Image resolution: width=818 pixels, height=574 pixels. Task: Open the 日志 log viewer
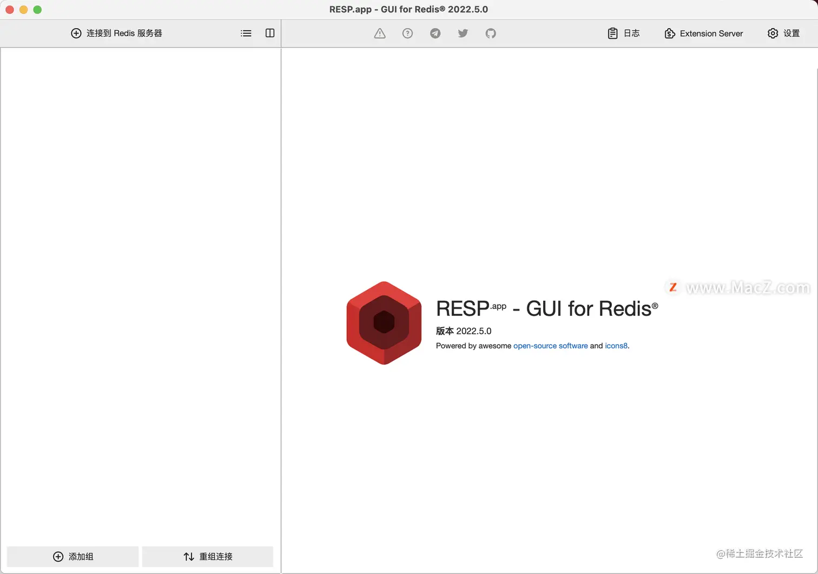click(x=623, y=34)
